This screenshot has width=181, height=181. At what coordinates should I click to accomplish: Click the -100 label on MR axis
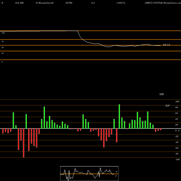(x=177, y=160)
